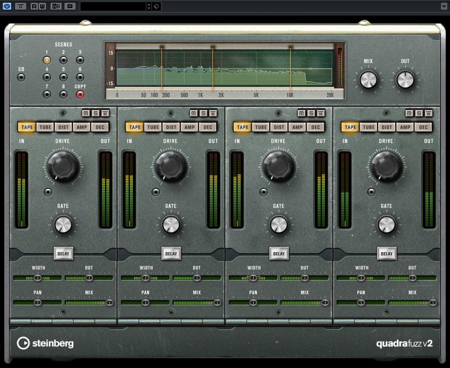The width and height of the screenshot is (450, 368).
Task: Bypass band 1 using its bypass icon
Action: [x=105, y=113]
